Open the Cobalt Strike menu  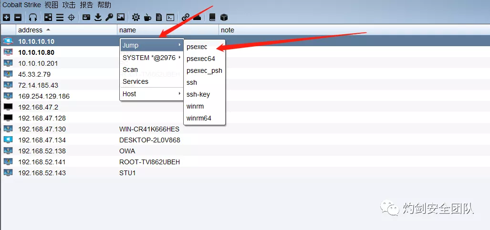coord(21,5)
